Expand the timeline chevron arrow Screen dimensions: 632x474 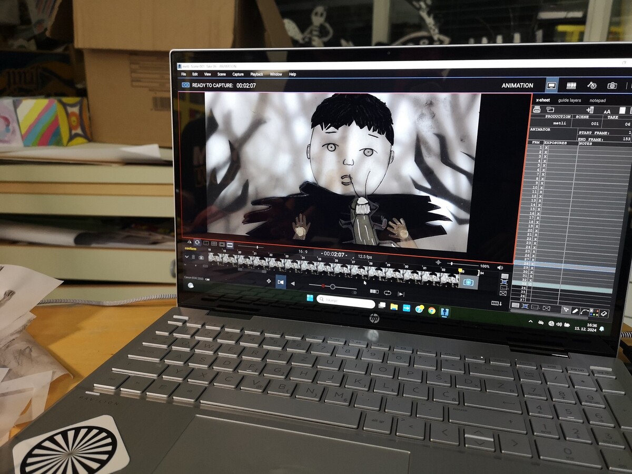click(x=186, y=257)
